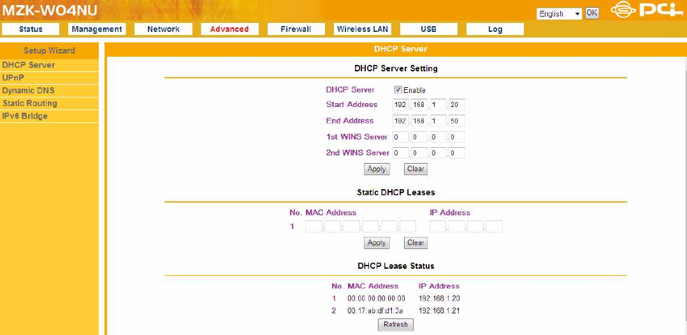Viewport: 687px width, 335px height.
Task: Switch to the USB tab
Action: click(428, 29)
